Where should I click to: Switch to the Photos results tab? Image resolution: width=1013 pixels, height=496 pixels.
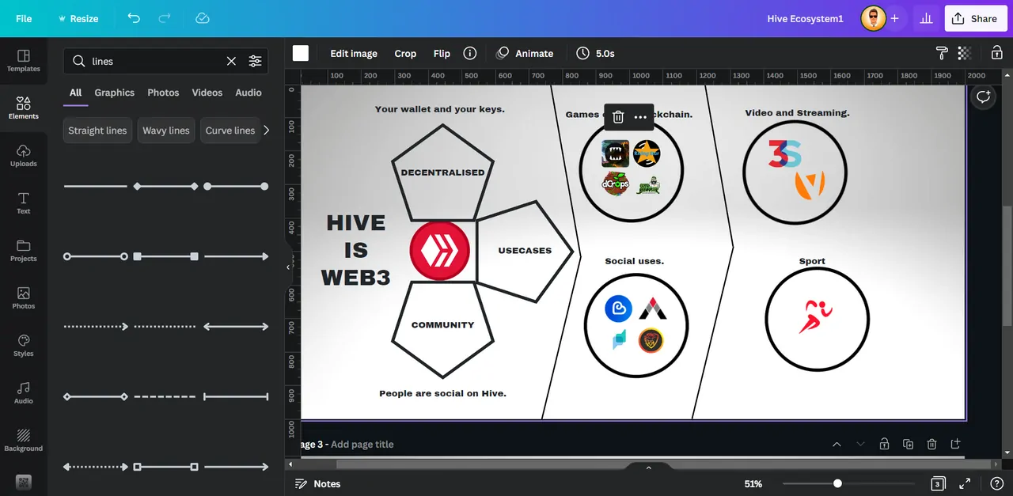[163, 93]
